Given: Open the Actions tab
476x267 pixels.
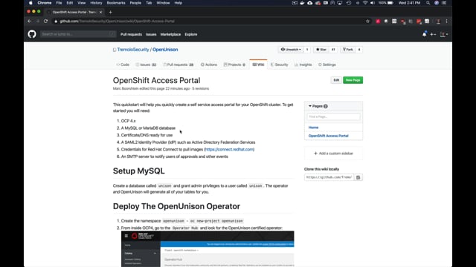Looking at the screenshot, I should point(209,65).
